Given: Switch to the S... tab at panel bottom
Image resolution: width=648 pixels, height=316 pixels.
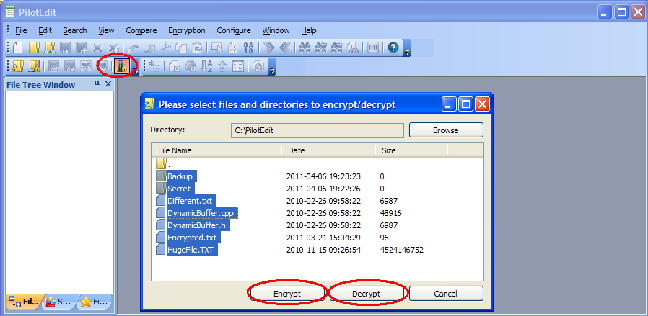Looking at the screenshot, I should pyautogui.click(x=59, y=302).
